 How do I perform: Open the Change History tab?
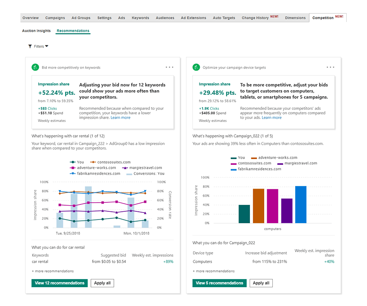tap(255, 18)
